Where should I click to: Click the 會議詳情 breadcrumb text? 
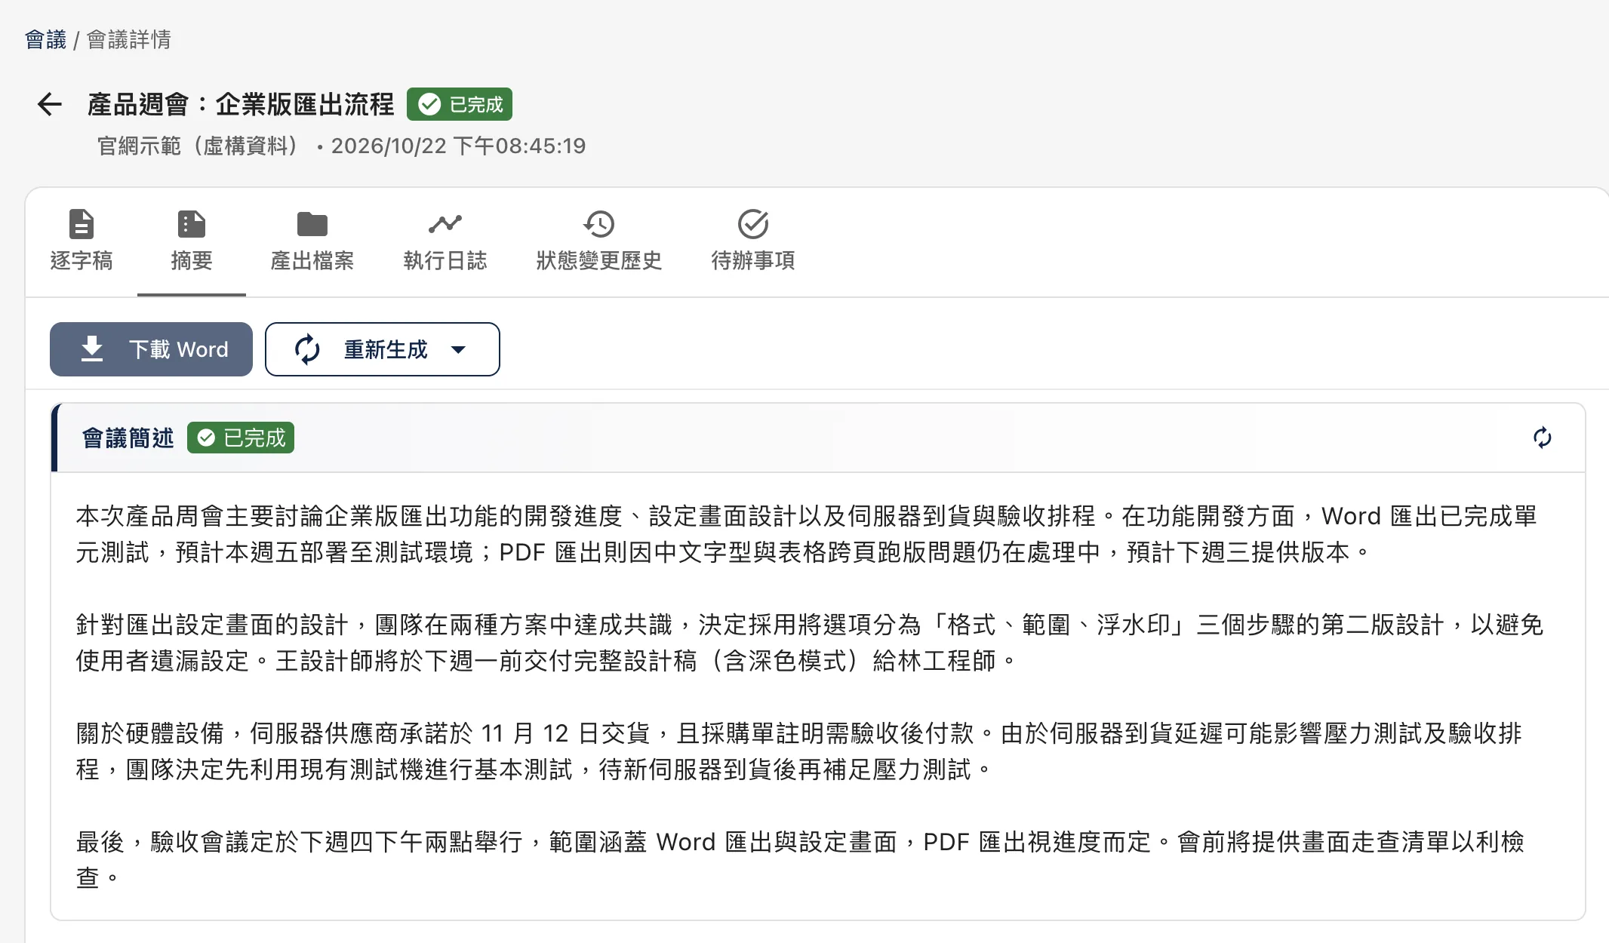[x=129, y=39]
